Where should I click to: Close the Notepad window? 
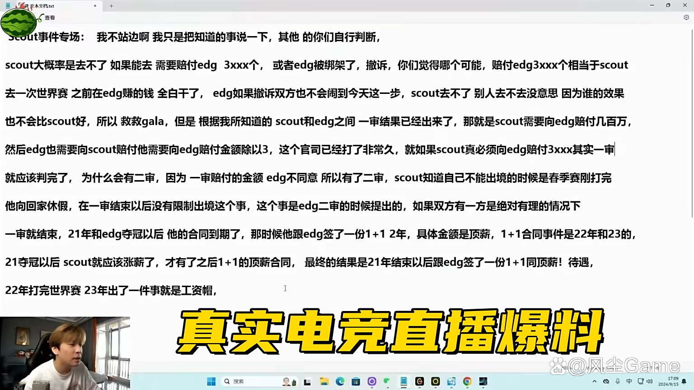685,5
